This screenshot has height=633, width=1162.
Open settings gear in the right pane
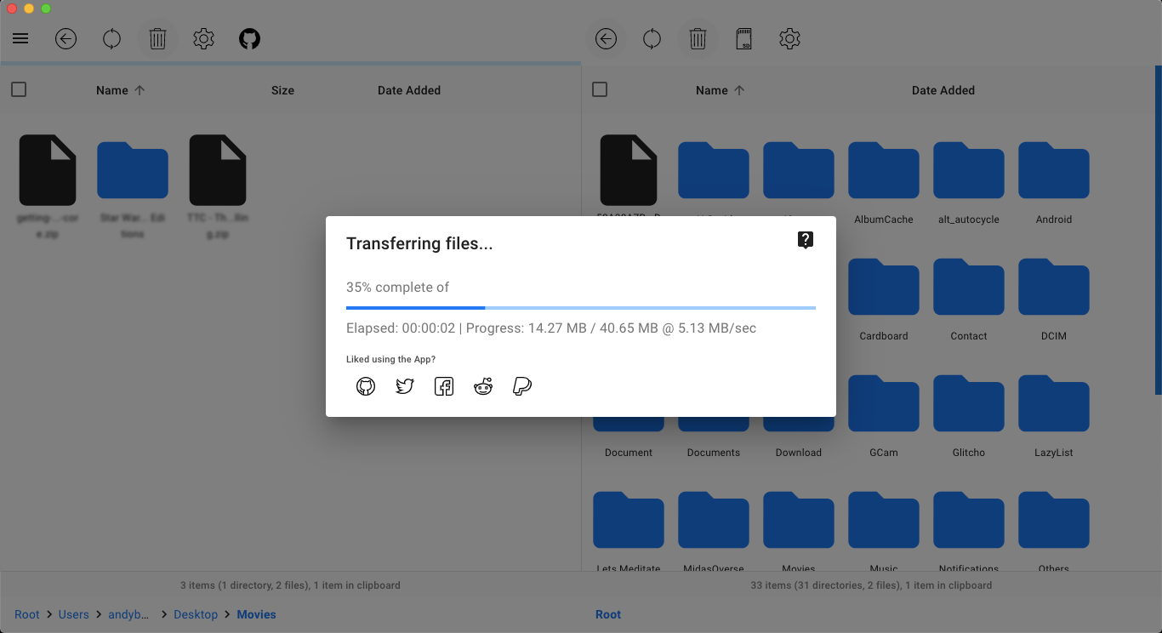789,39
